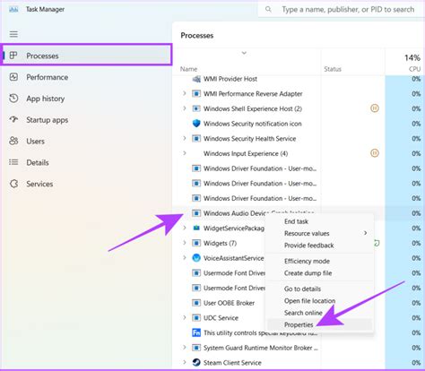Select the Details list icon
The height and width of the screenshot is (371, 425).
(x=13, y=162)
